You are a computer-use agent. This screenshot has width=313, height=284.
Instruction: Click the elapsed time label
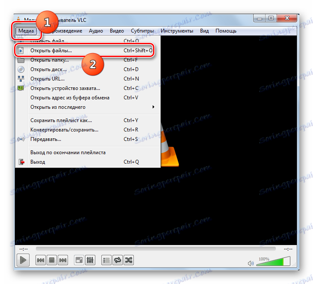pyautogui.click(x=24, y=249)
